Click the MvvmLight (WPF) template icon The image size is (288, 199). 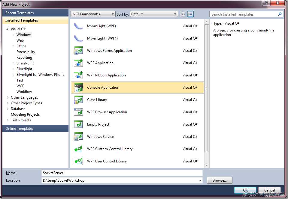tap(78, 26)
